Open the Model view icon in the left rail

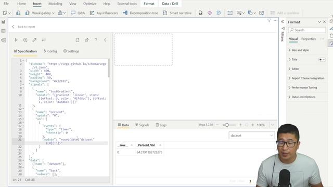[4, 40]
